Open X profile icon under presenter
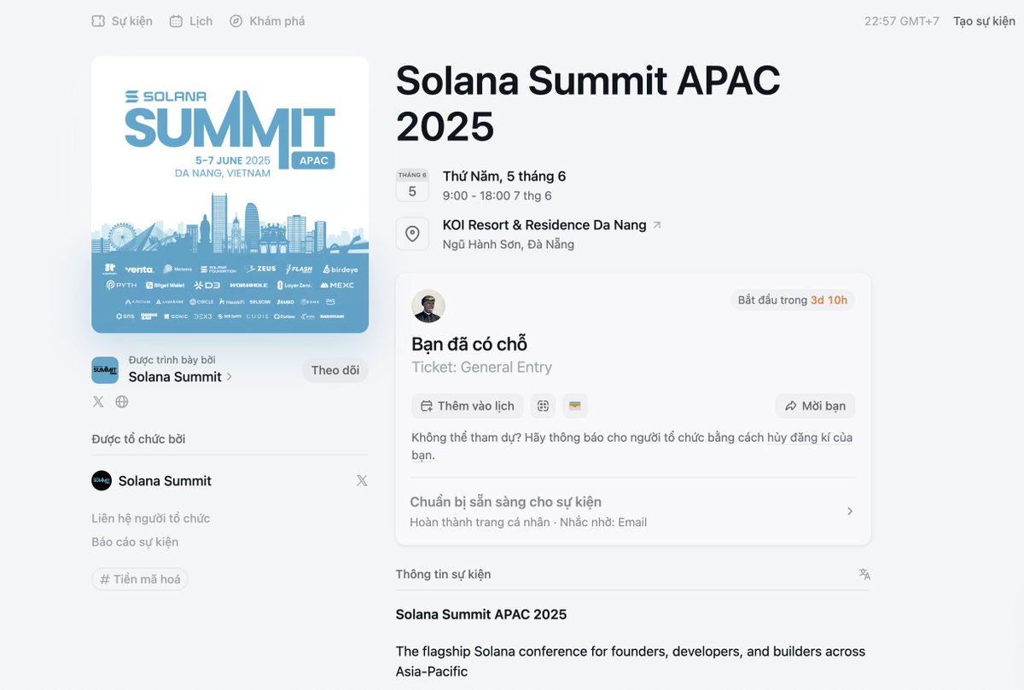Screen dimensions: 1024x690 click(x=98, y=402)
